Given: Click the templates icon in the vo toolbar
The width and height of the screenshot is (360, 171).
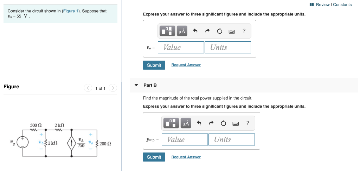Looking at the screenshot, I should click(167, 31).
